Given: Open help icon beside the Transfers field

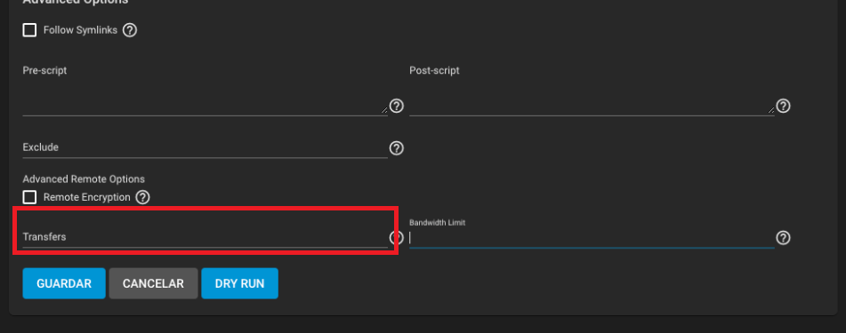Looking at the screenshot, I should (x=397, y=238).
